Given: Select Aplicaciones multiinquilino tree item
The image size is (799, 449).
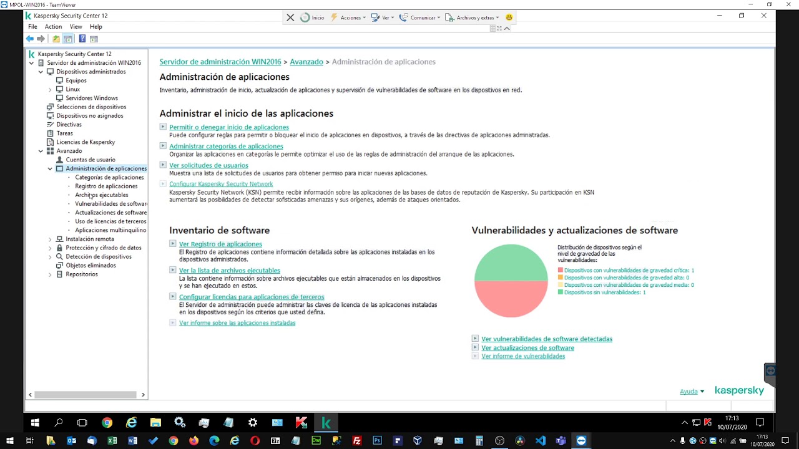Looking at the screenshot, I should point(110,230).
